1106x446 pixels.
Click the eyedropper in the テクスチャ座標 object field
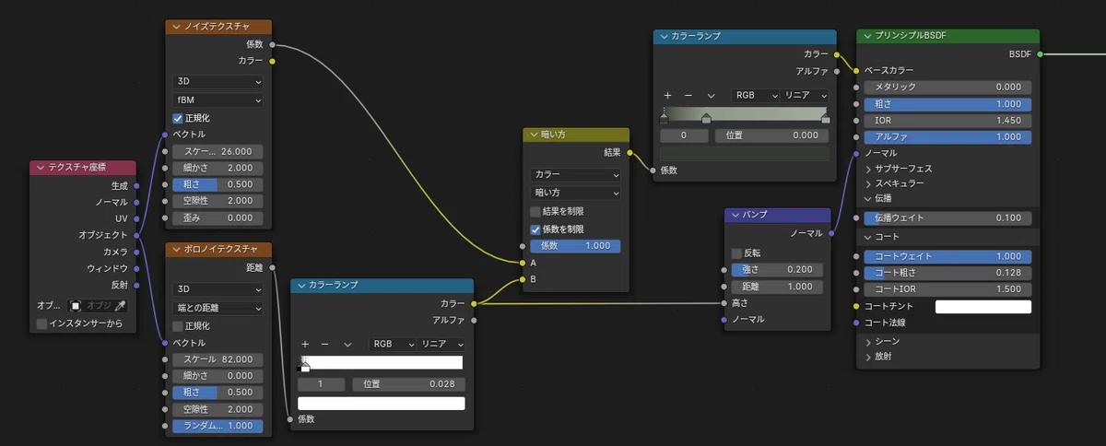[x=120, y=305]
